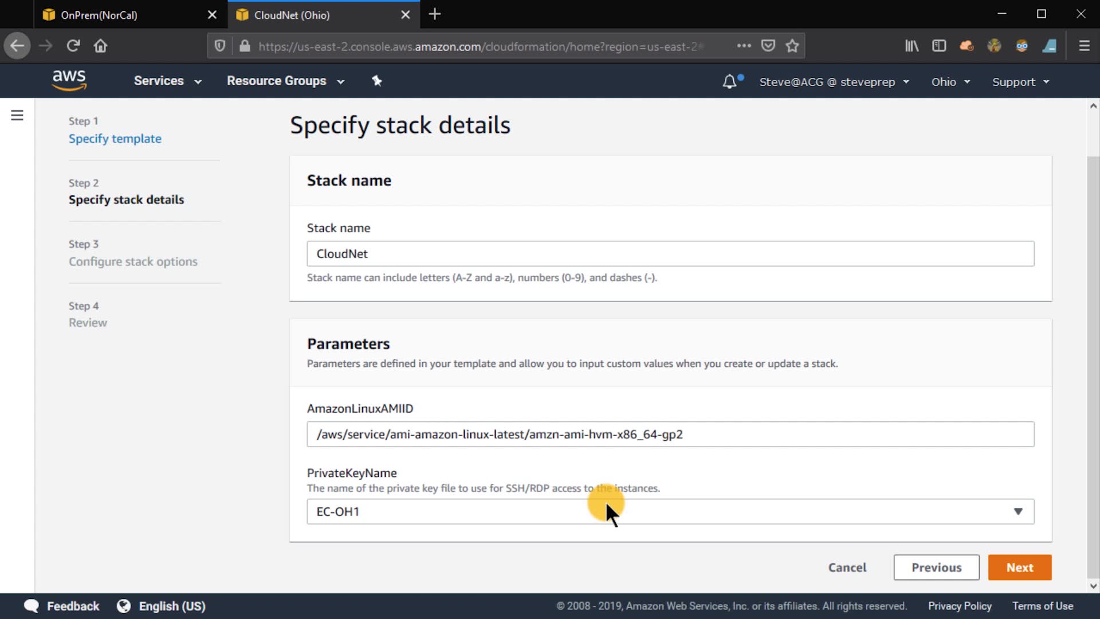The image size is (1100, 619).
Task: Click the Save to Pocket icon
Action: pyautogui.click(x=768, y=46)
